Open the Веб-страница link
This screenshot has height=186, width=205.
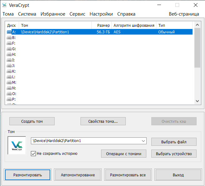click(x=184, y=14)
